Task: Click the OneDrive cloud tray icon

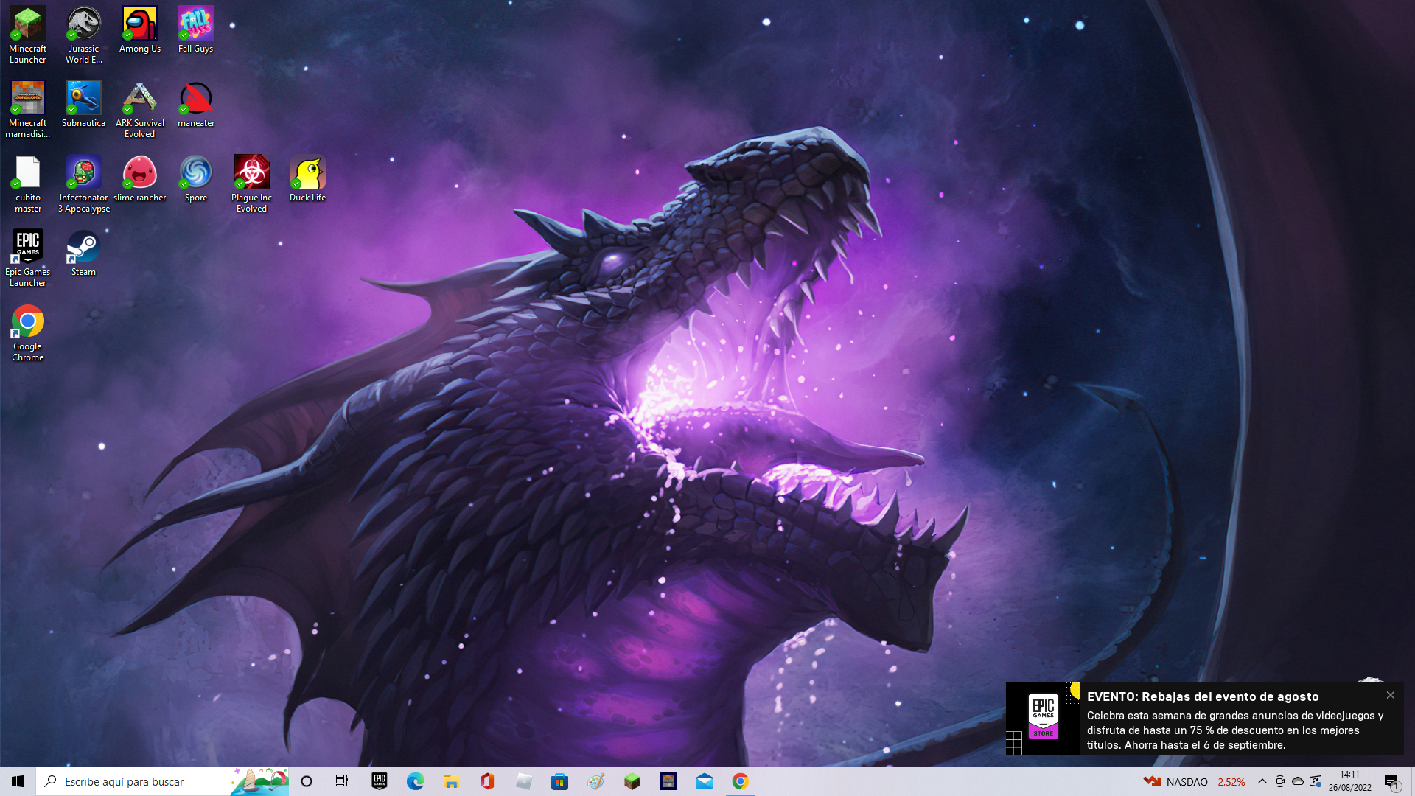Action: point(1298,781)
